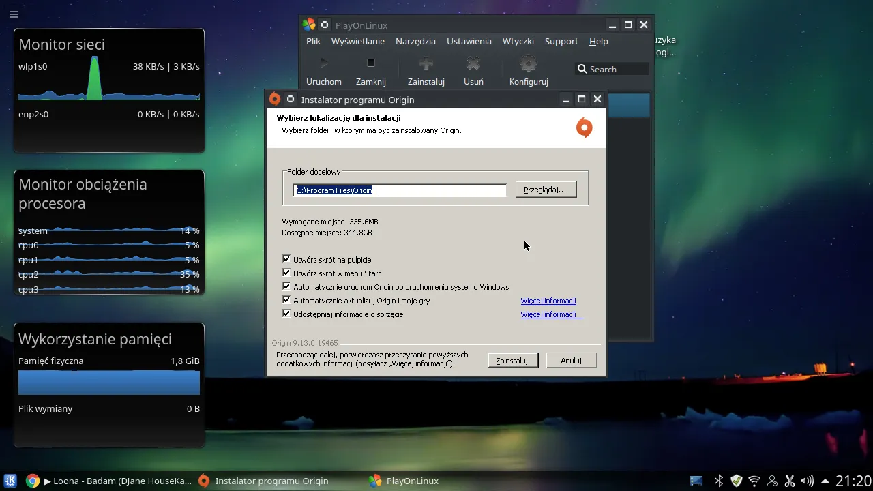Click the system load row showing 14 %
Screen dimensions: 873x491
tap(109, 230)
